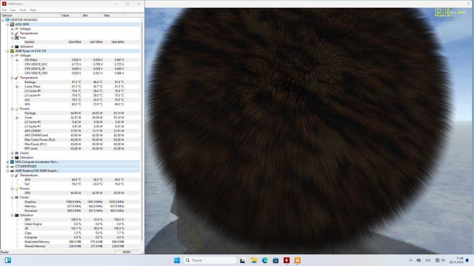The width and height of the screenshot is (474, 266).
Task: Collapse the GPU Utilization section
Action: point(12,215)
